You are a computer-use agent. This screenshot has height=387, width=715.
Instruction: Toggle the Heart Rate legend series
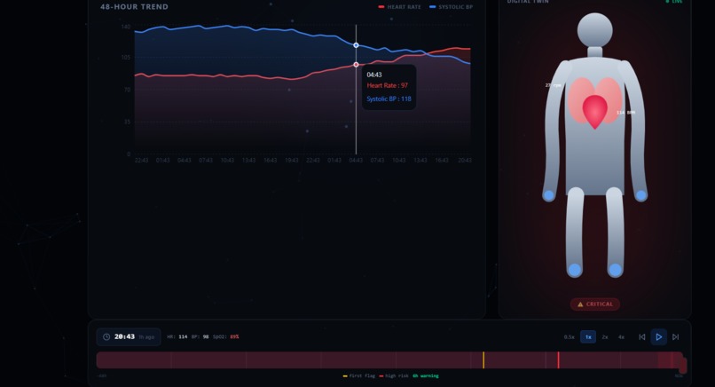coord(399,7)
